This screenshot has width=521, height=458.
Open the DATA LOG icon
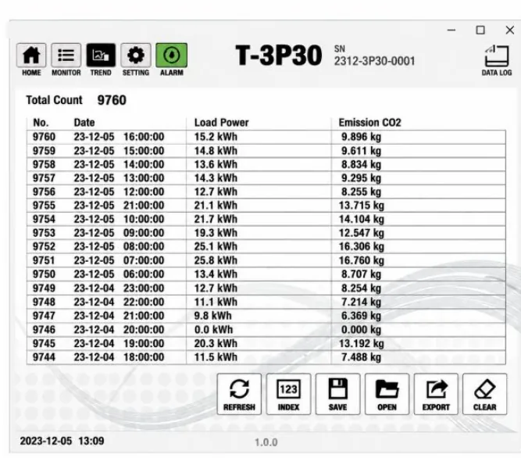tap(497, 60)
